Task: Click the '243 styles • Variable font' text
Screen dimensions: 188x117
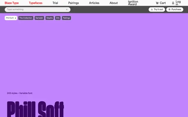Action: 20,93
